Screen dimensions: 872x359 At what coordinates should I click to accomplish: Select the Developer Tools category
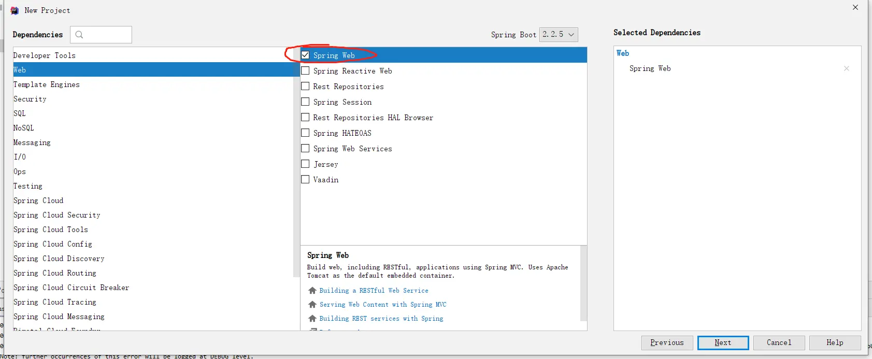pos(153,55)
